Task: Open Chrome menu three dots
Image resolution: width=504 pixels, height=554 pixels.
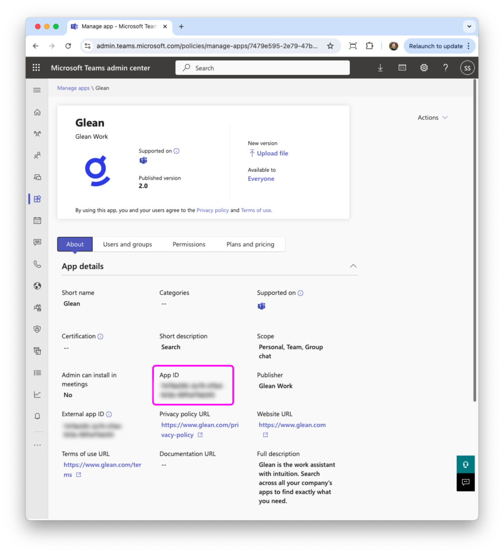Action: tap(468, 46)
